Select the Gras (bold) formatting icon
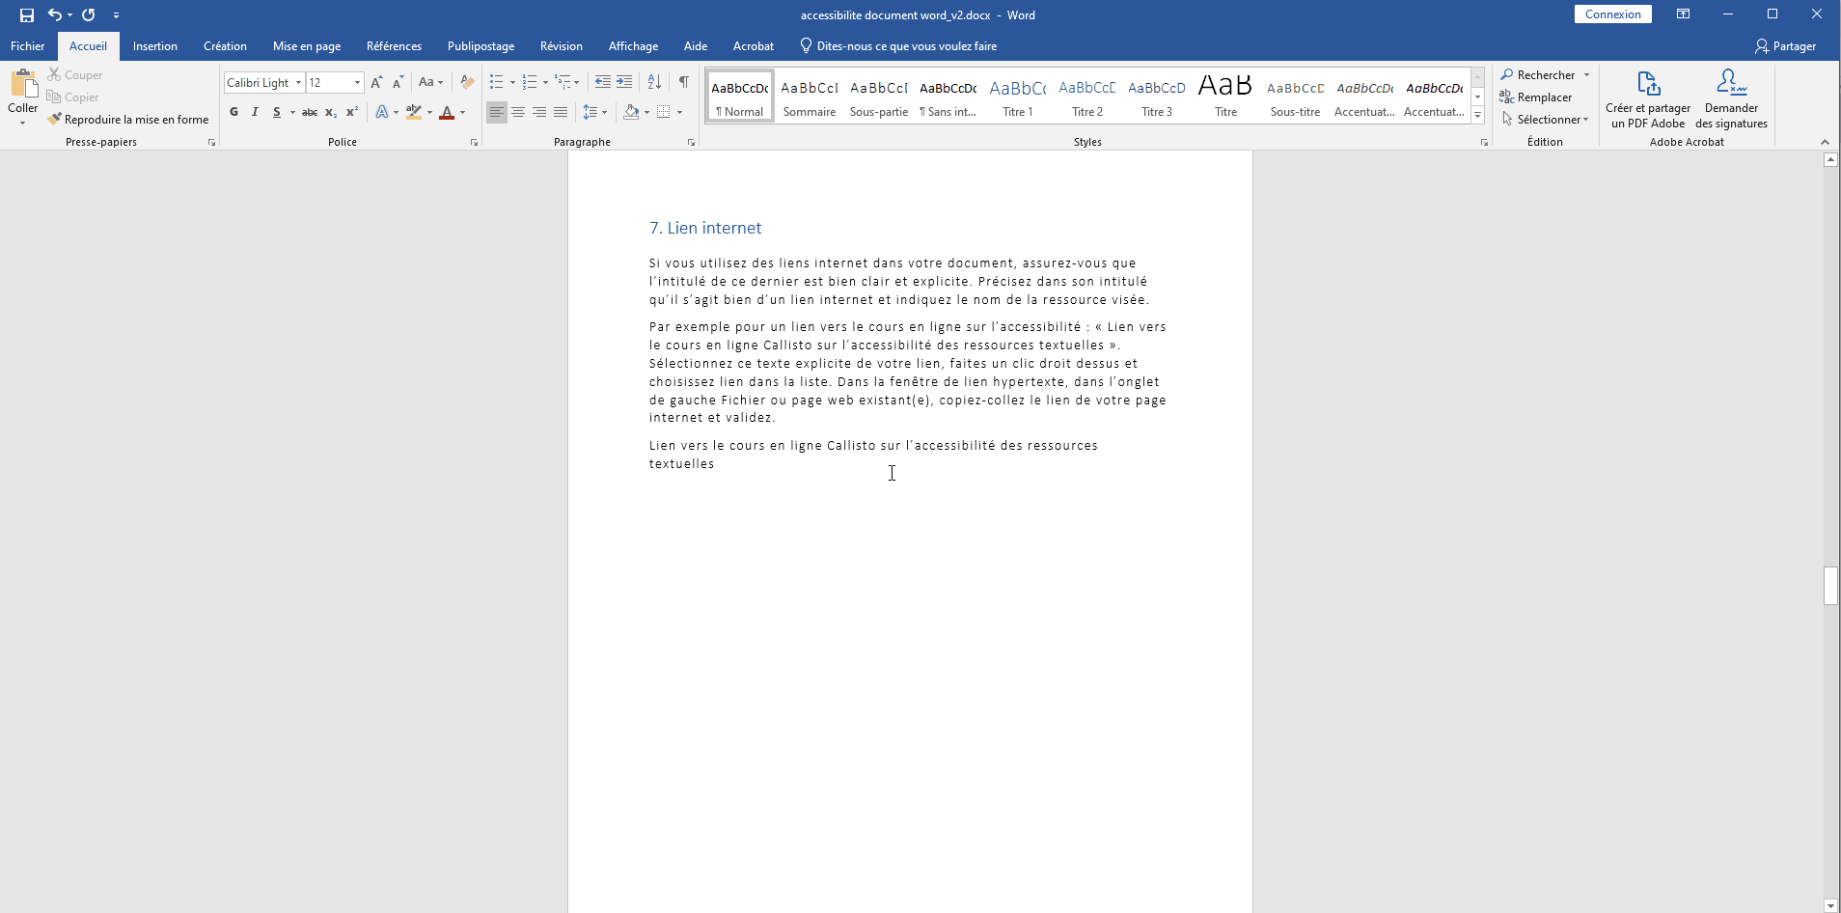The height and width of the screenshot is (913, 1841). click(x=233, y=112)
